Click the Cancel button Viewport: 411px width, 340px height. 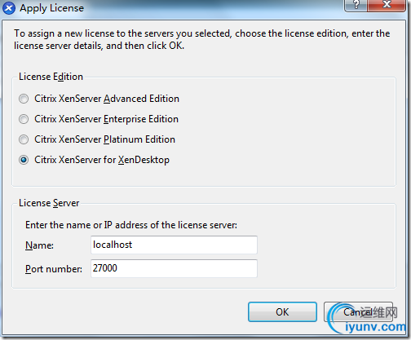click(x=358, y=312)
